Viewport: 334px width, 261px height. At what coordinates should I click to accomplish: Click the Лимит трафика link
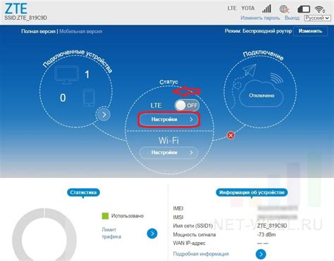point(111,233)
